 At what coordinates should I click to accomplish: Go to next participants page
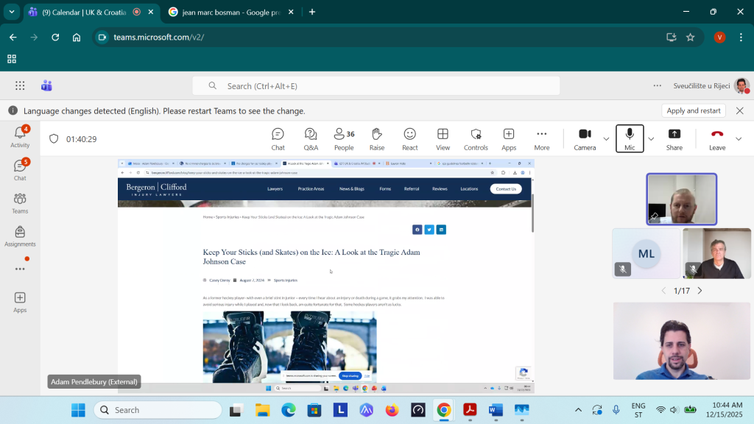tap(700, 291)
